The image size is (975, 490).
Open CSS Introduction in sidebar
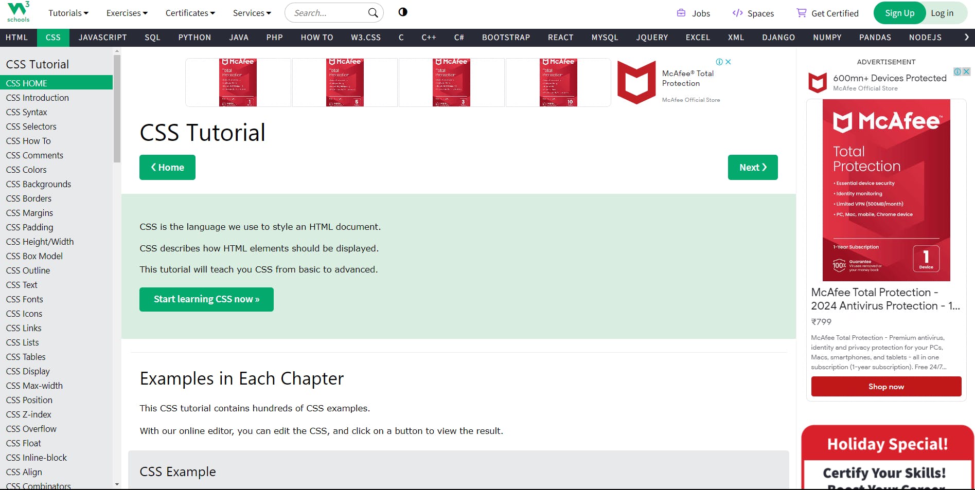56,98
